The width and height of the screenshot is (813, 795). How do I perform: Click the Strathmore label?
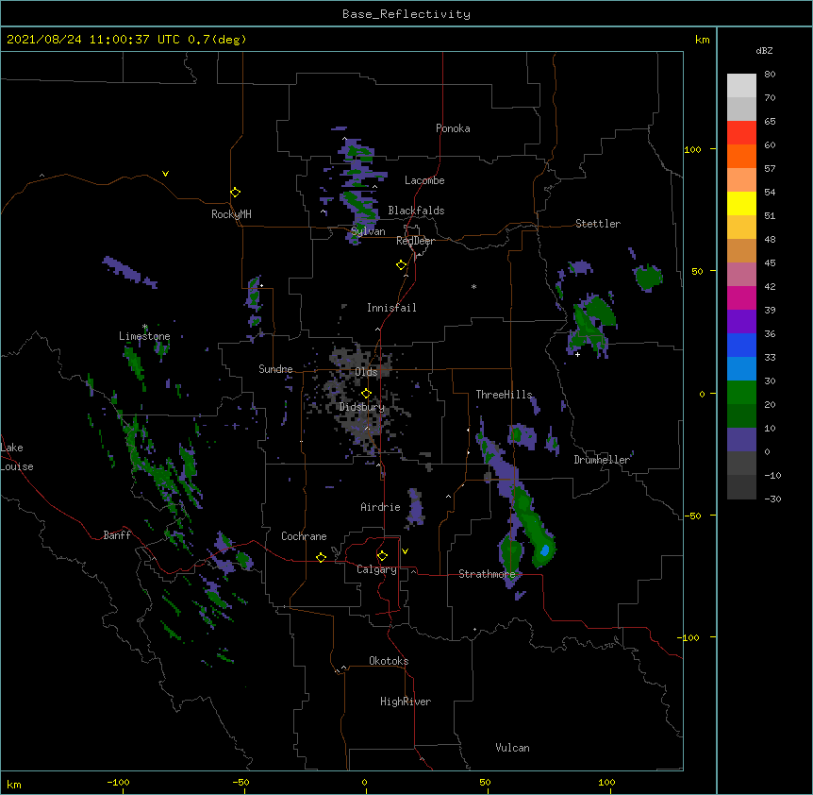tap(487, 574)
